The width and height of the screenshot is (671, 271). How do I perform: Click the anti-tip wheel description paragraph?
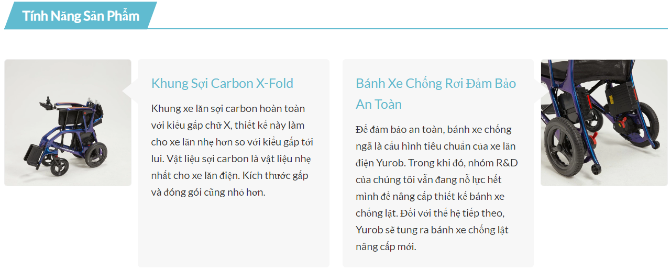tap(436, 188)
